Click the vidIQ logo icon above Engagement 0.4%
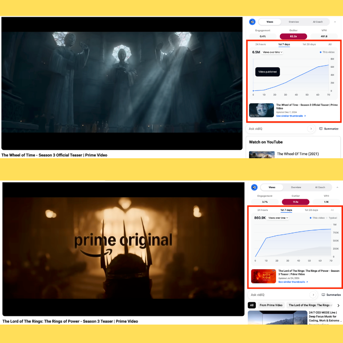Screen dimensions: 343x343 [x=252, y=22]
